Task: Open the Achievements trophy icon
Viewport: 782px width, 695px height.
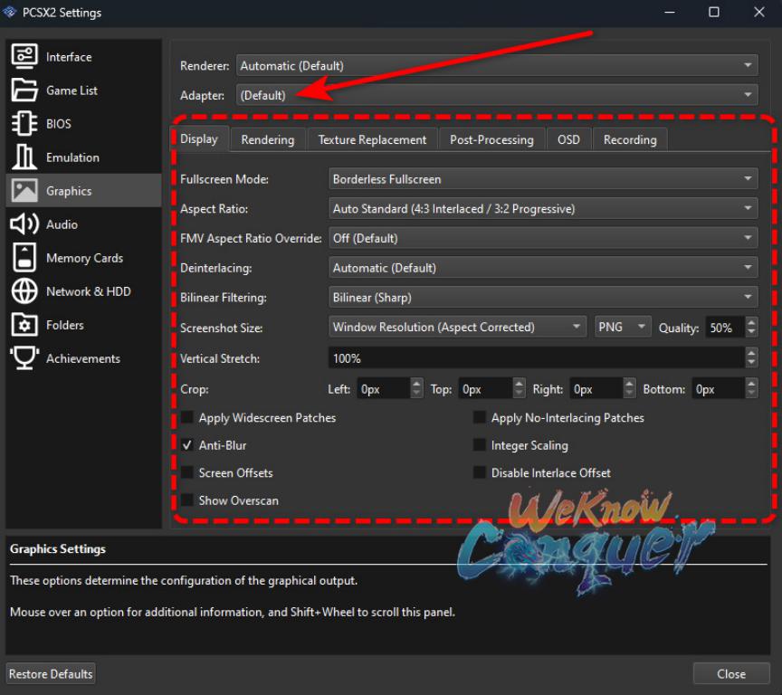Action: [24, 358]
